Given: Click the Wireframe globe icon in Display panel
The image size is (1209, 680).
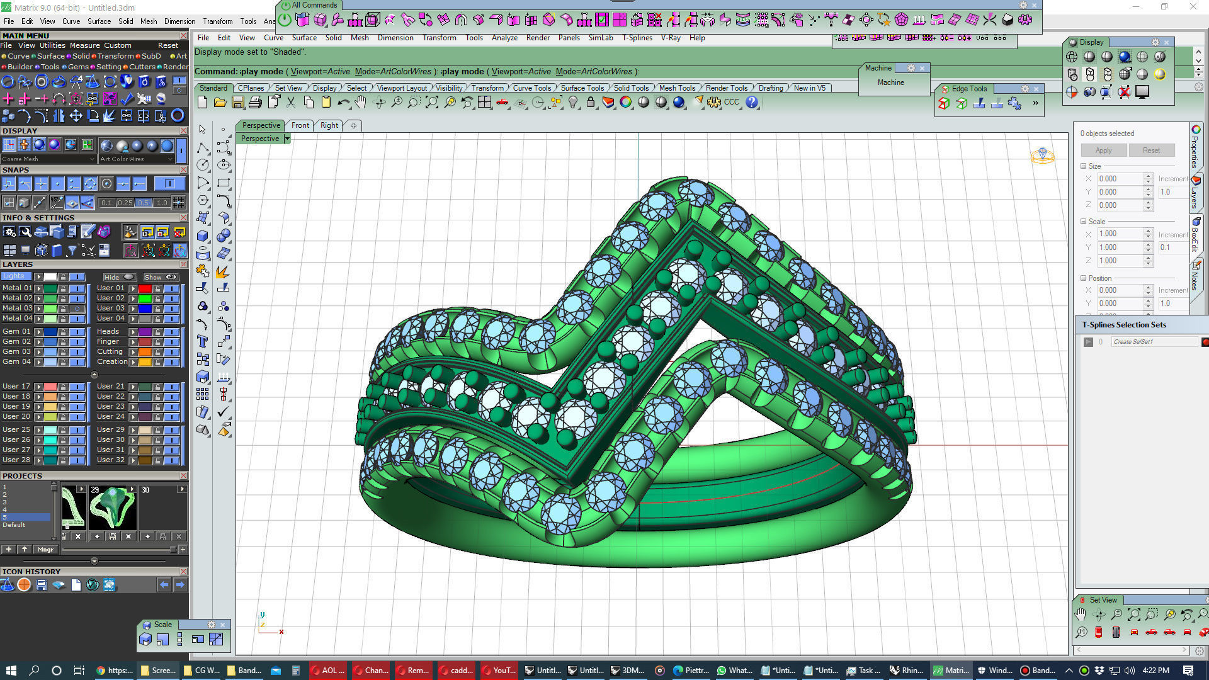Looking at the screenshot, I should pos(1071,57).
